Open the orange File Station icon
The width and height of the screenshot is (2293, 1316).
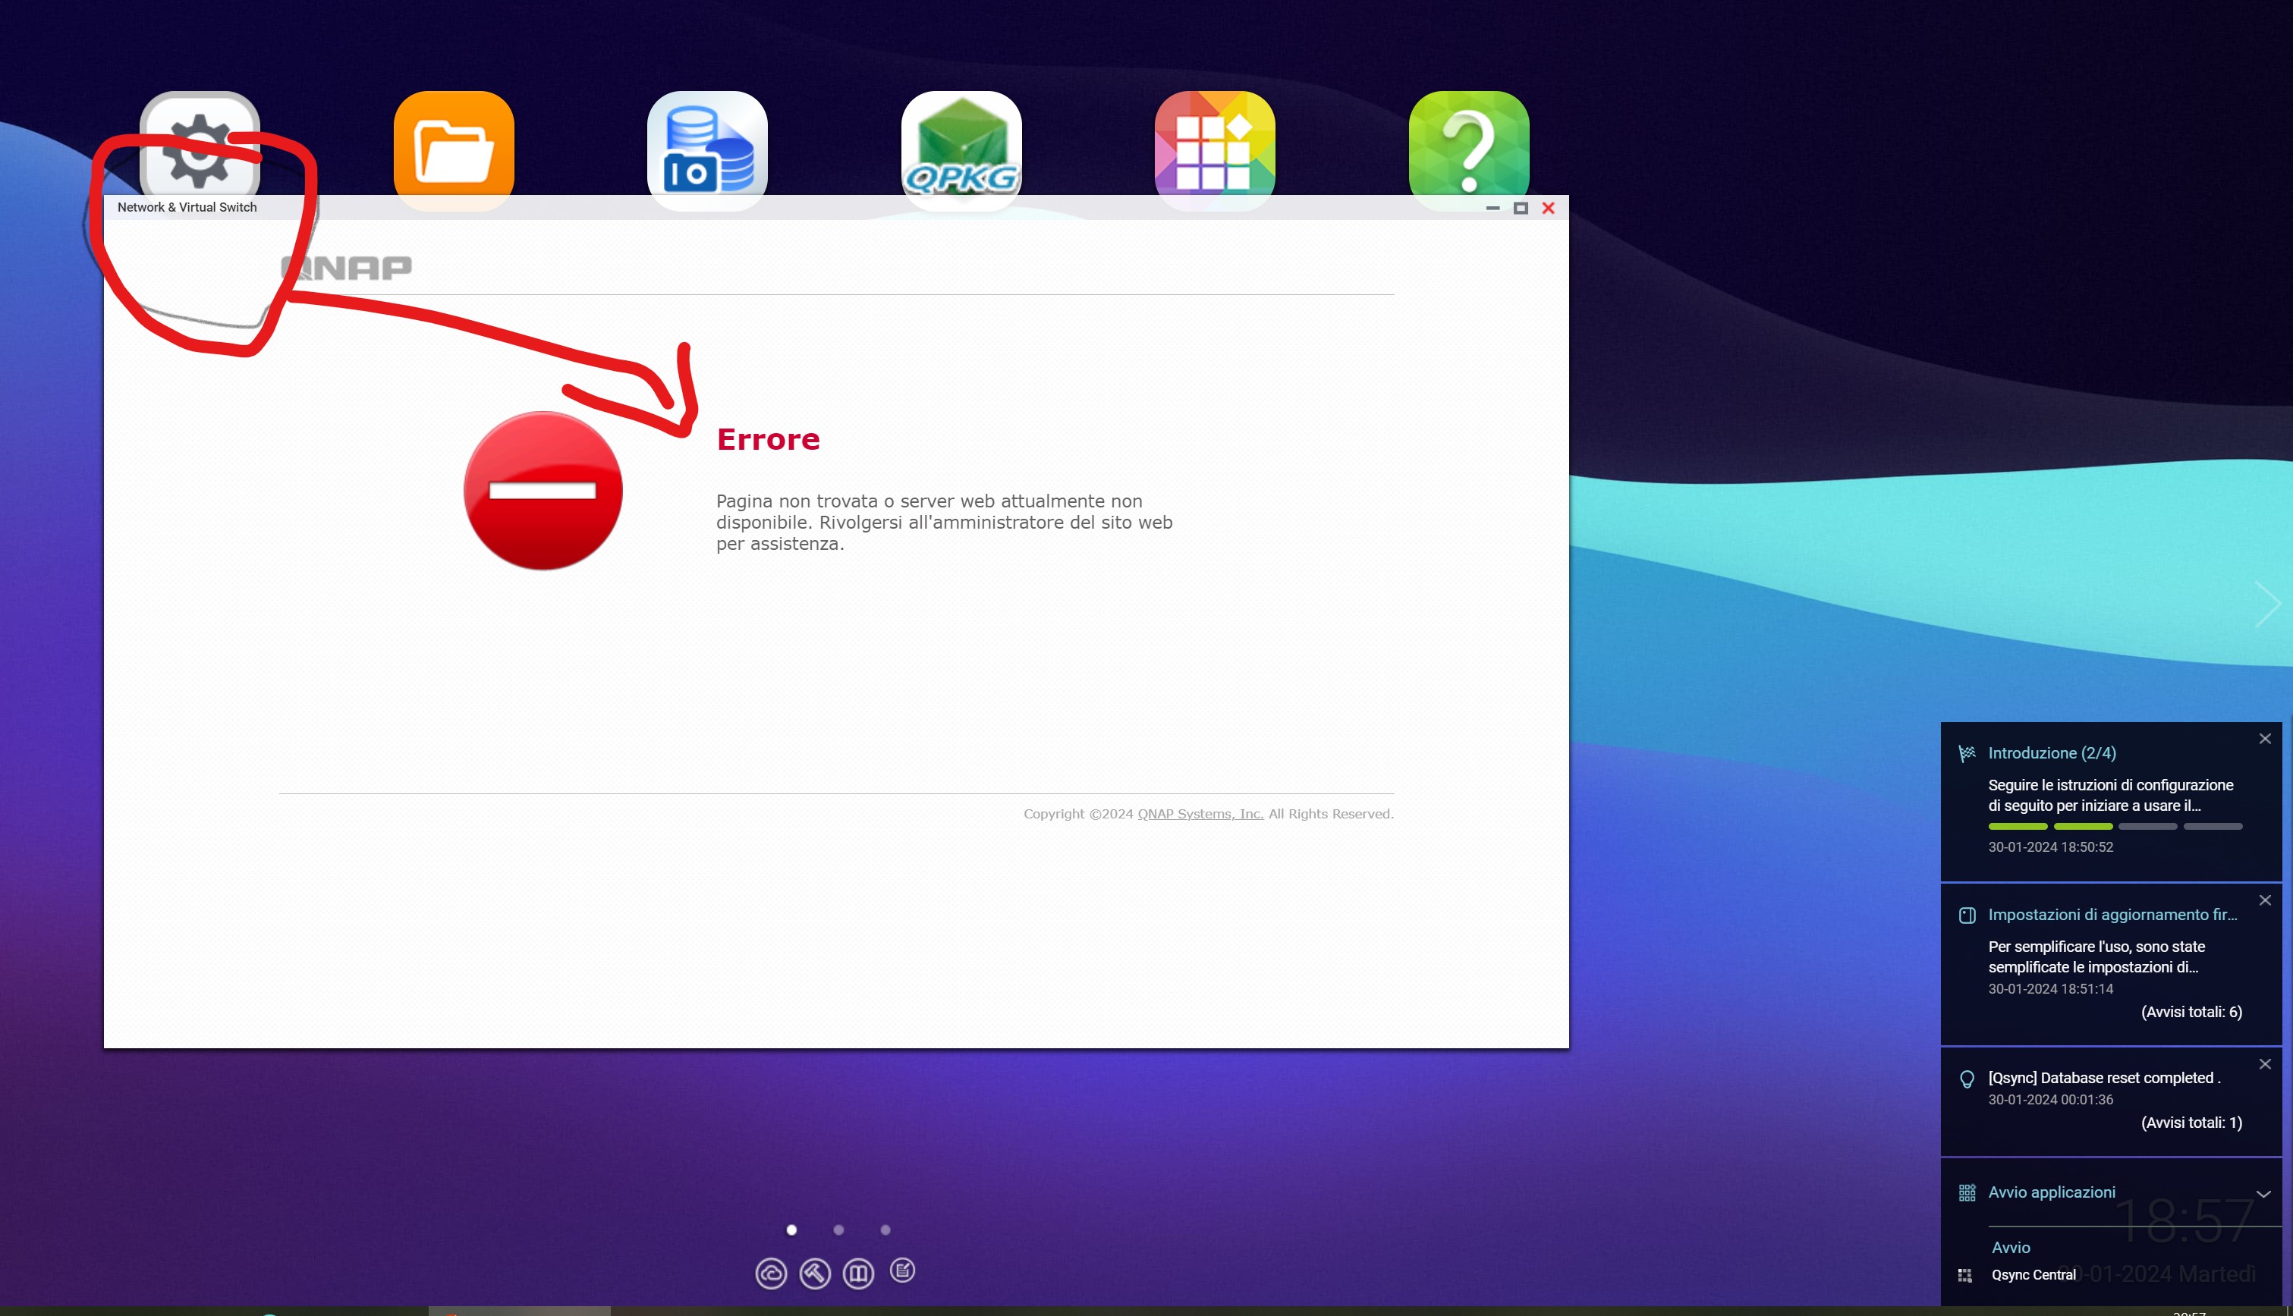(454, 145)
